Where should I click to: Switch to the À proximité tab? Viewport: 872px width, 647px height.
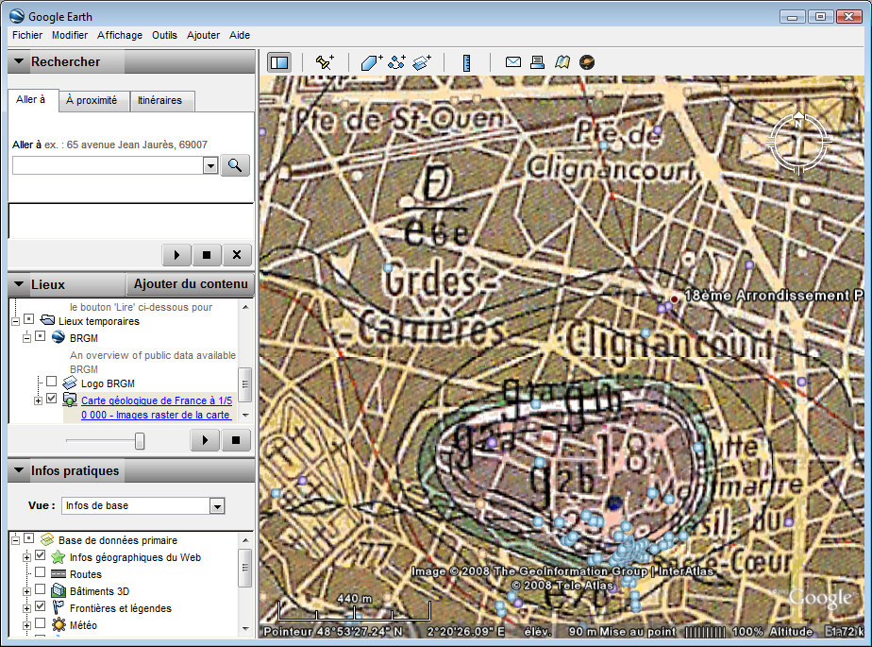tap(94, 101)
